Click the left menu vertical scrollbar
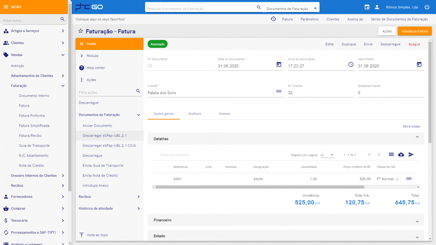 tap(70, 97)
